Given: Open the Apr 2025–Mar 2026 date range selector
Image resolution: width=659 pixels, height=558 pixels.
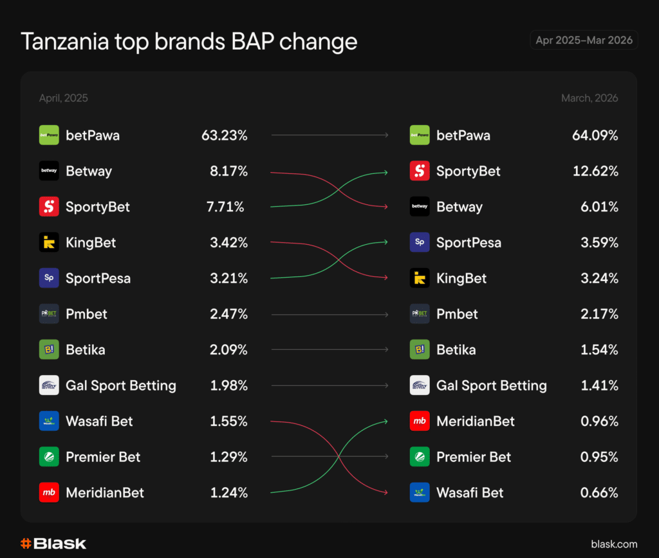Looking at the screenshot, I should pos(584,40).
